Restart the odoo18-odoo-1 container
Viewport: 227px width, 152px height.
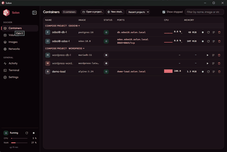(208, 41)
